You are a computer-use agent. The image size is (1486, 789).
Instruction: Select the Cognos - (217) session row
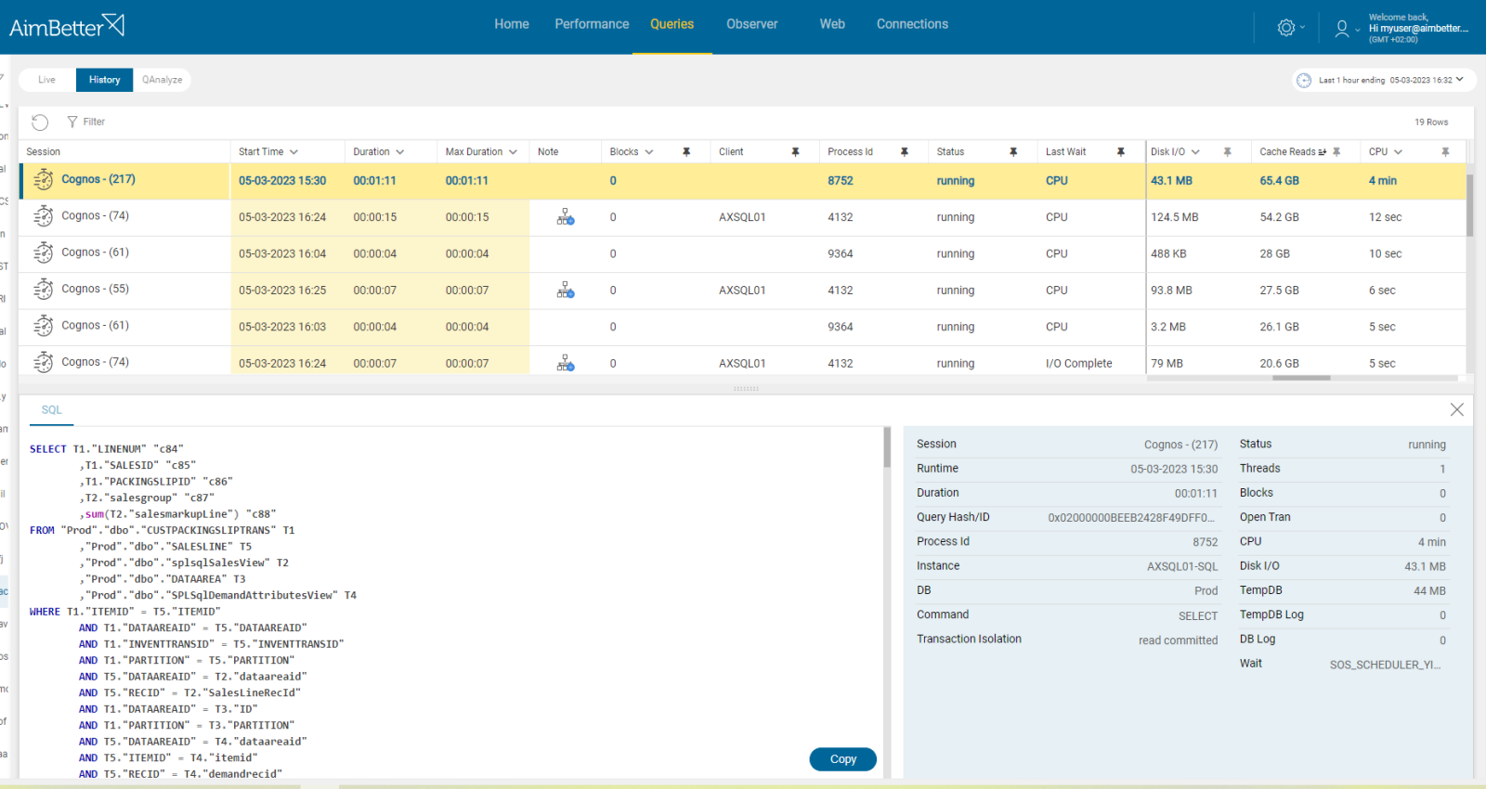[743, 181]
